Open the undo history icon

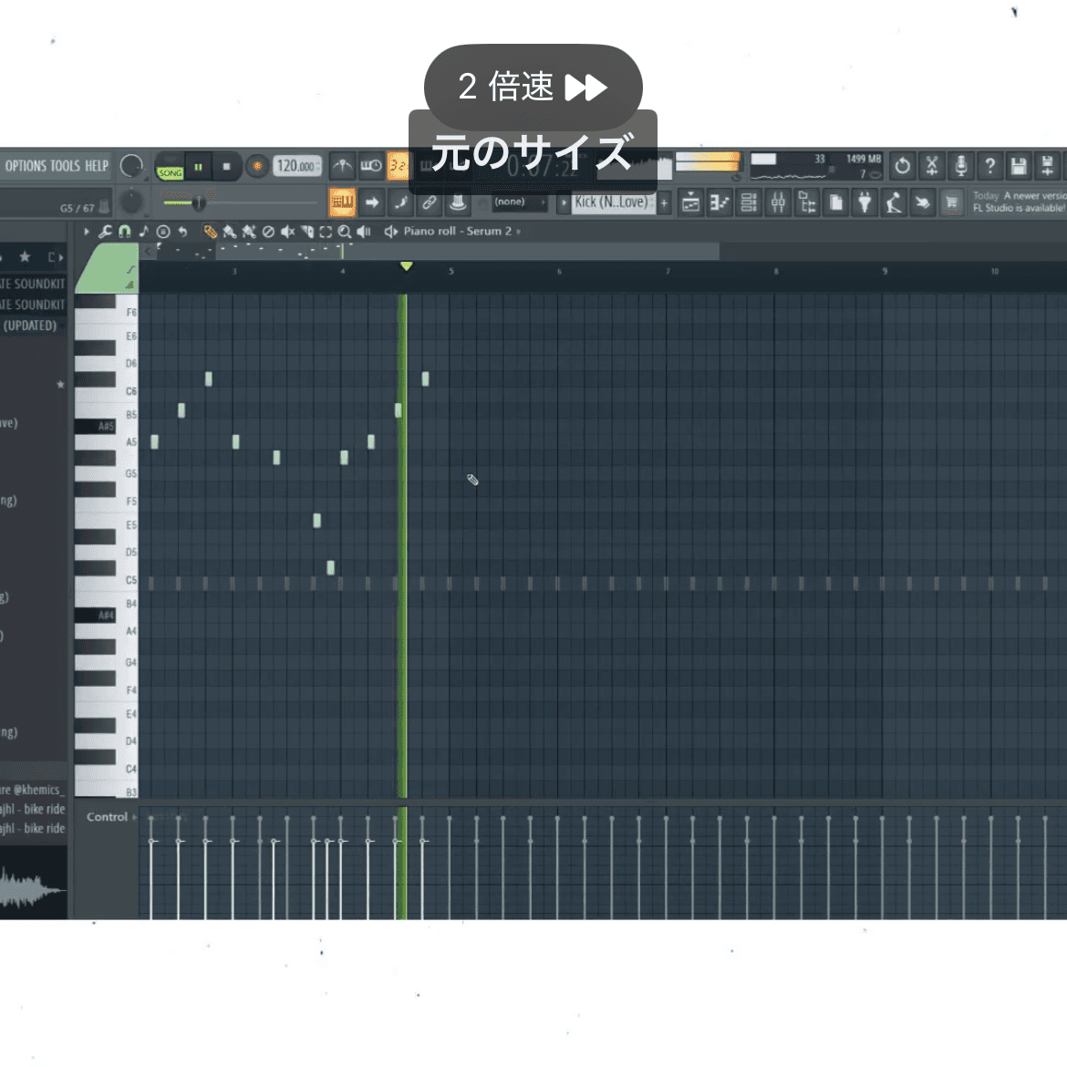(x=902, y=166)
